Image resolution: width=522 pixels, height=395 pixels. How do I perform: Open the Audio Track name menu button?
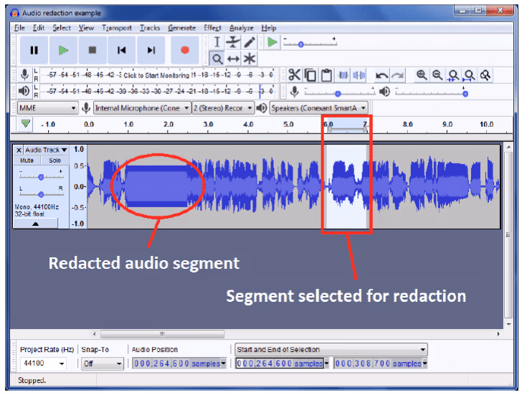point(46,150)
